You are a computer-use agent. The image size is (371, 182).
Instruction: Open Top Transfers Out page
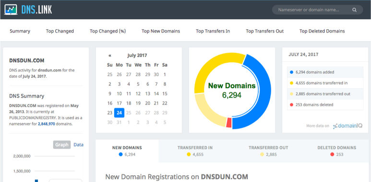264,31
